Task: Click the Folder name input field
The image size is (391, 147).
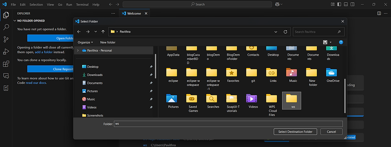Action: tap(228, 124)
